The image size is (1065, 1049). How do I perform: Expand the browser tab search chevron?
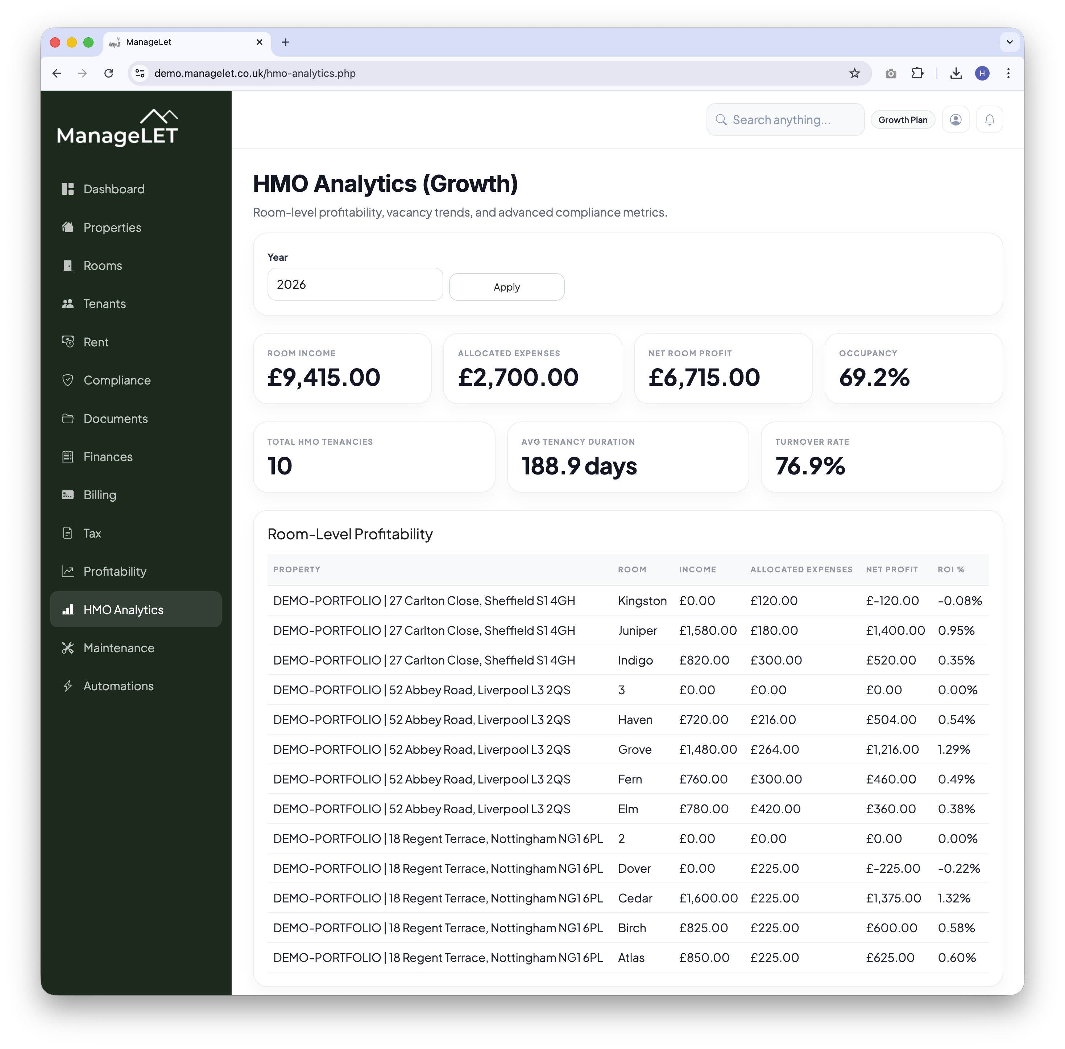[1010, 42]
